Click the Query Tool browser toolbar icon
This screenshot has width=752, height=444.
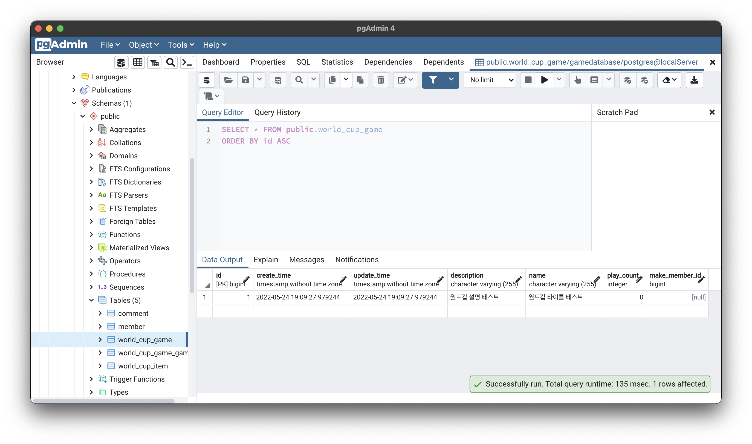click(121, 62)
